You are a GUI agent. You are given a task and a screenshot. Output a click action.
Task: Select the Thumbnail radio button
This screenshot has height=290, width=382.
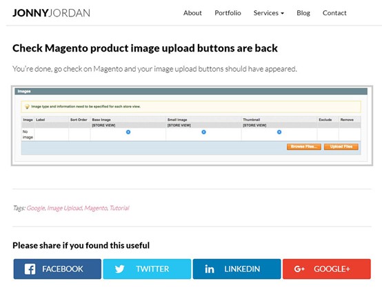279,132
